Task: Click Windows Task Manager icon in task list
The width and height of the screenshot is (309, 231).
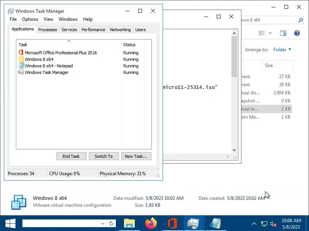Action: pos(21,72)
